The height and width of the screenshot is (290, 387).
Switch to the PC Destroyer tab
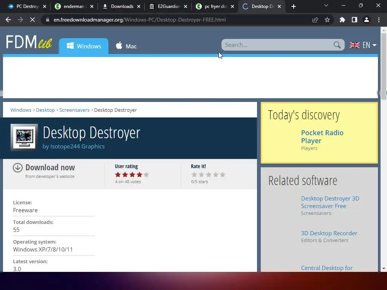point(23,6)
